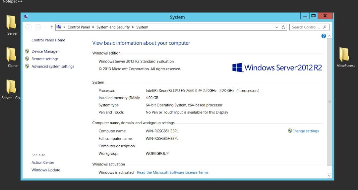Viewport: 358px width, 190px height.
Task: Open Remote settings
Action: tap(45, 59)
